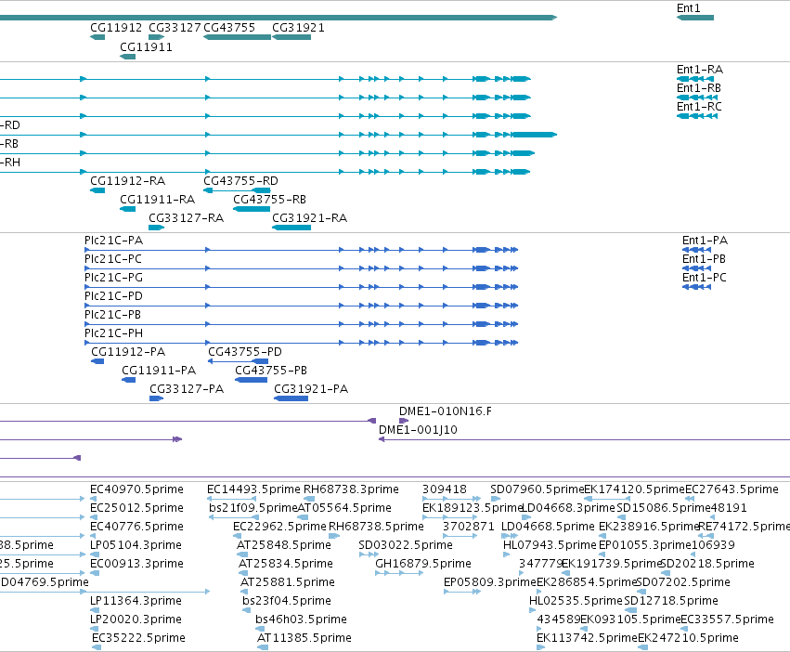This screenshot has width=790, height=652.
Task: Click the RH68738.3prime EST label
Action: pyautogui.click(x=351, y=489)
